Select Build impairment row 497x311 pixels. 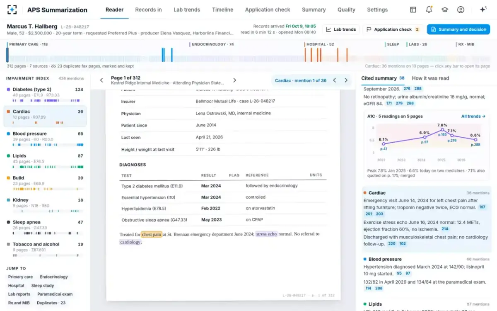(x=45, y=183)
